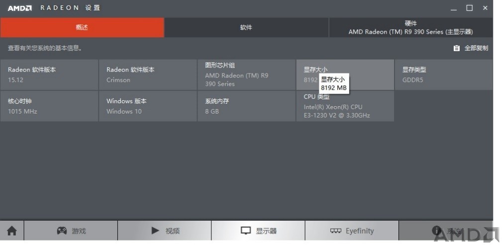The image size is (502, 245).
Task: Open the 视频 (Video) section
Action: point(165,231)
